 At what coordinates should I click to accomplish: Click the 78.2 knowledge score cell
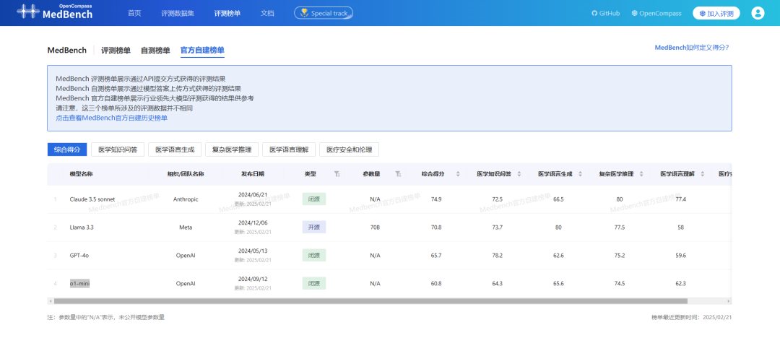tap(498, 256)
